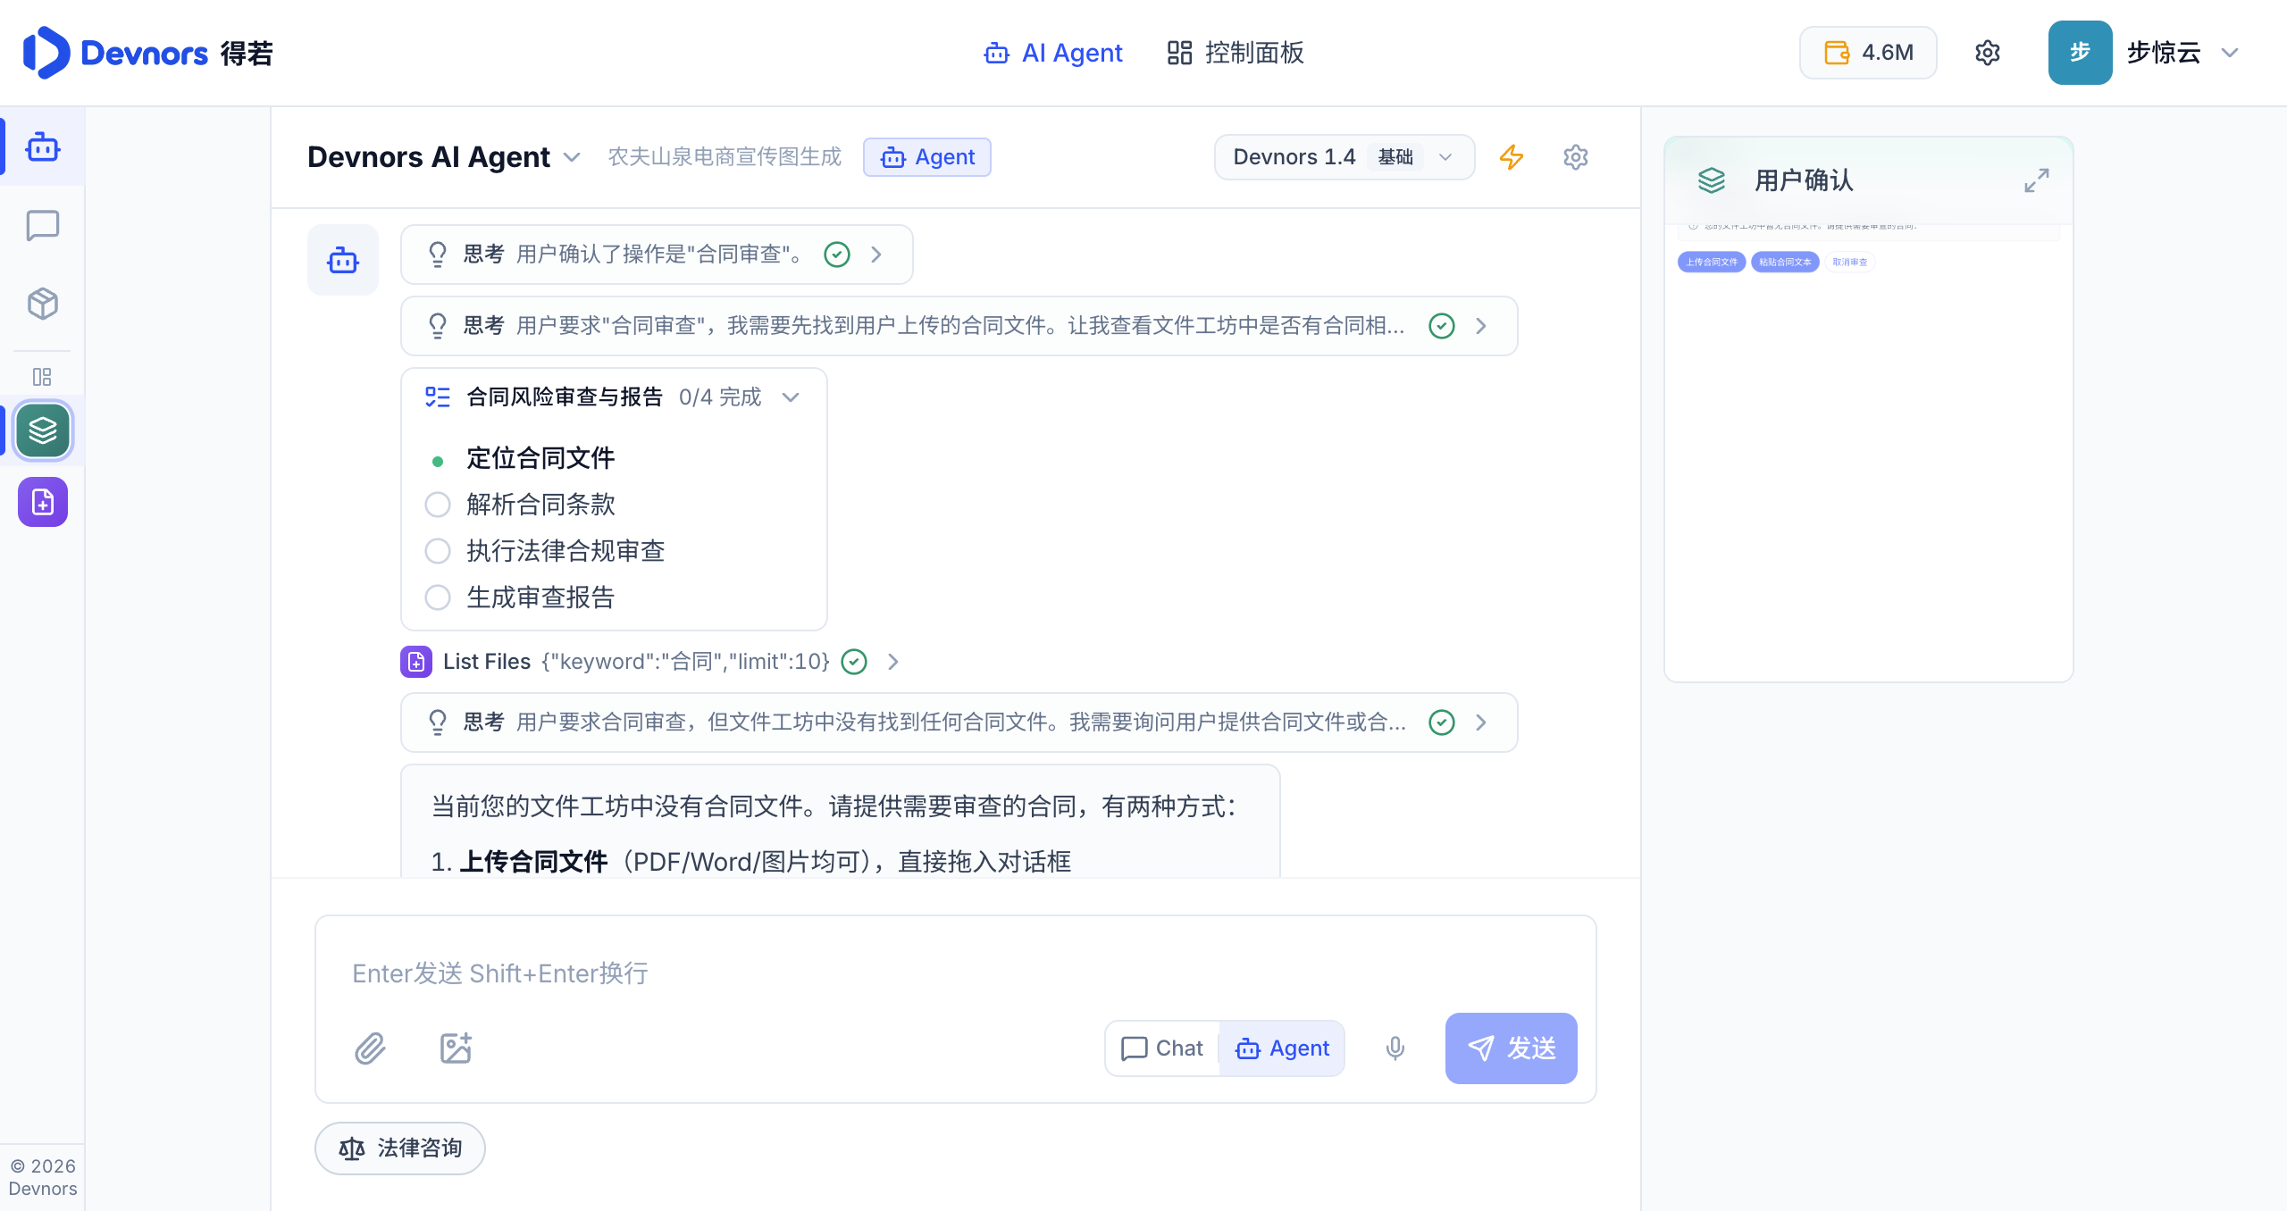This screenshot has height=1211, width=2287.
Task: Expand the List Files tool call details
Action: (x=892, y=662)
